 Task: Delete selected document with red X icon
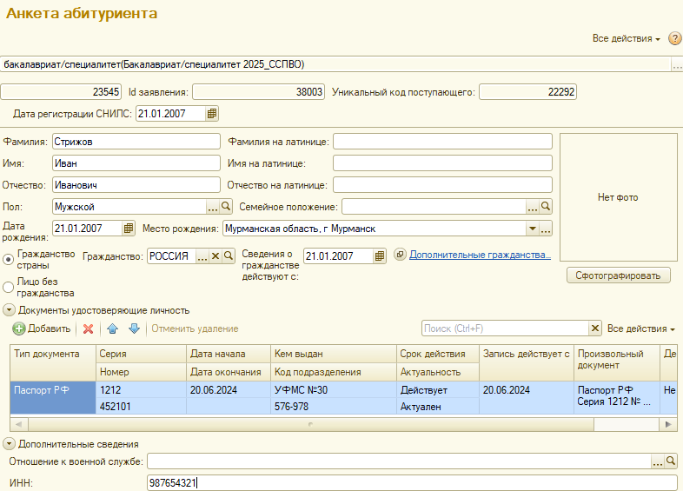click(88, 328)
